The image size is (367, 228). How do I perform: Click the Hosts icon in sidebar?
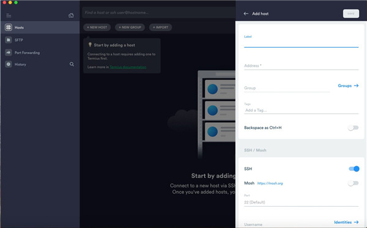pos(9,28)
